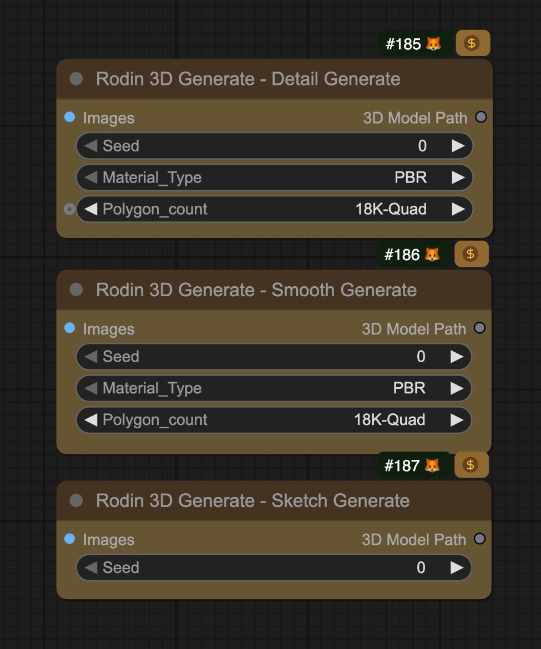Click the 3D Model Path output dot on Smooth Generate
This screenshot has height=649, width=541.
(x=479, y=328)
